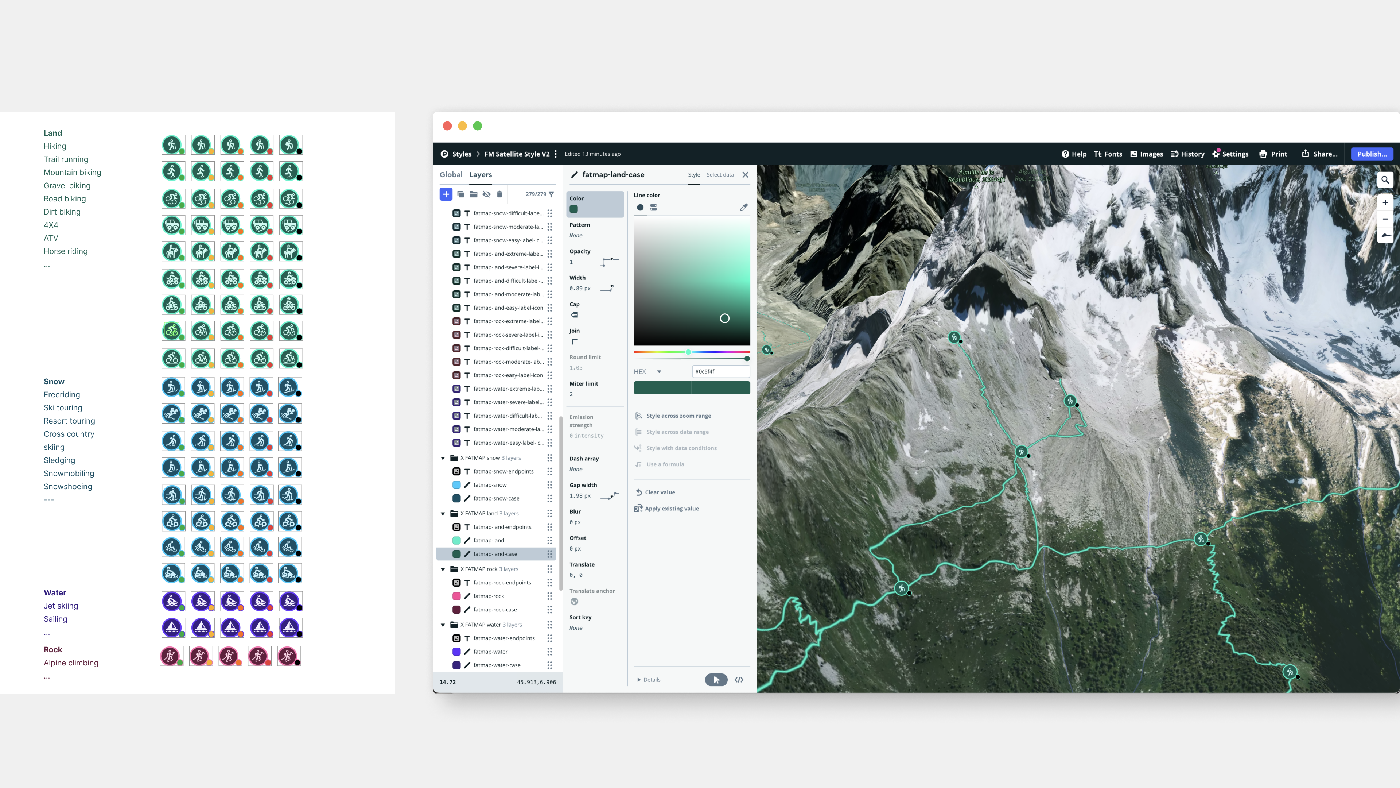Collapse the X FATMAP water group
The image size is (1400, 788).
coord(443,625)
